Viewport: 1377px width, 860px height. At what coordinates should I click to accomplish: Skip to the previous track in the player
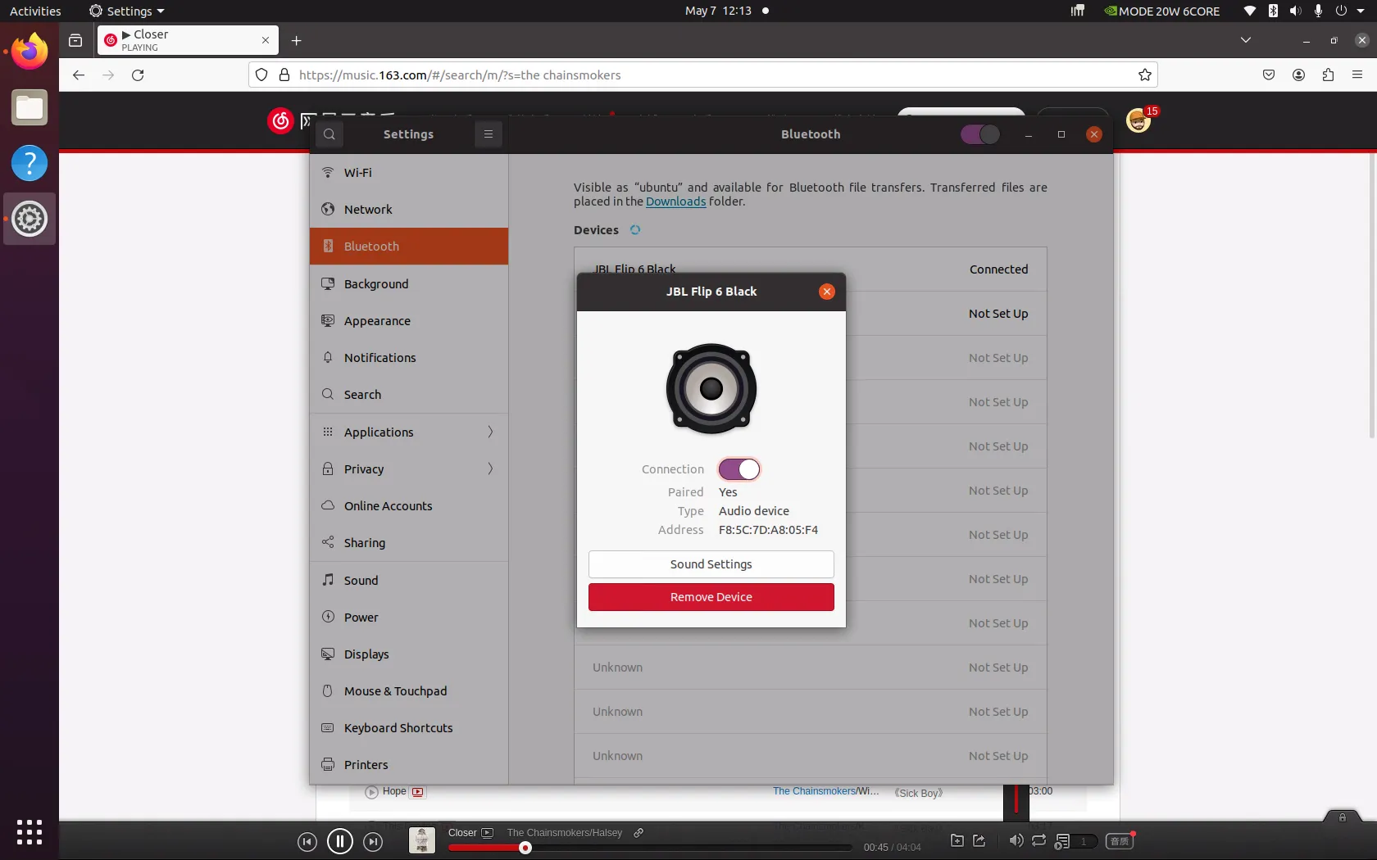307,842
